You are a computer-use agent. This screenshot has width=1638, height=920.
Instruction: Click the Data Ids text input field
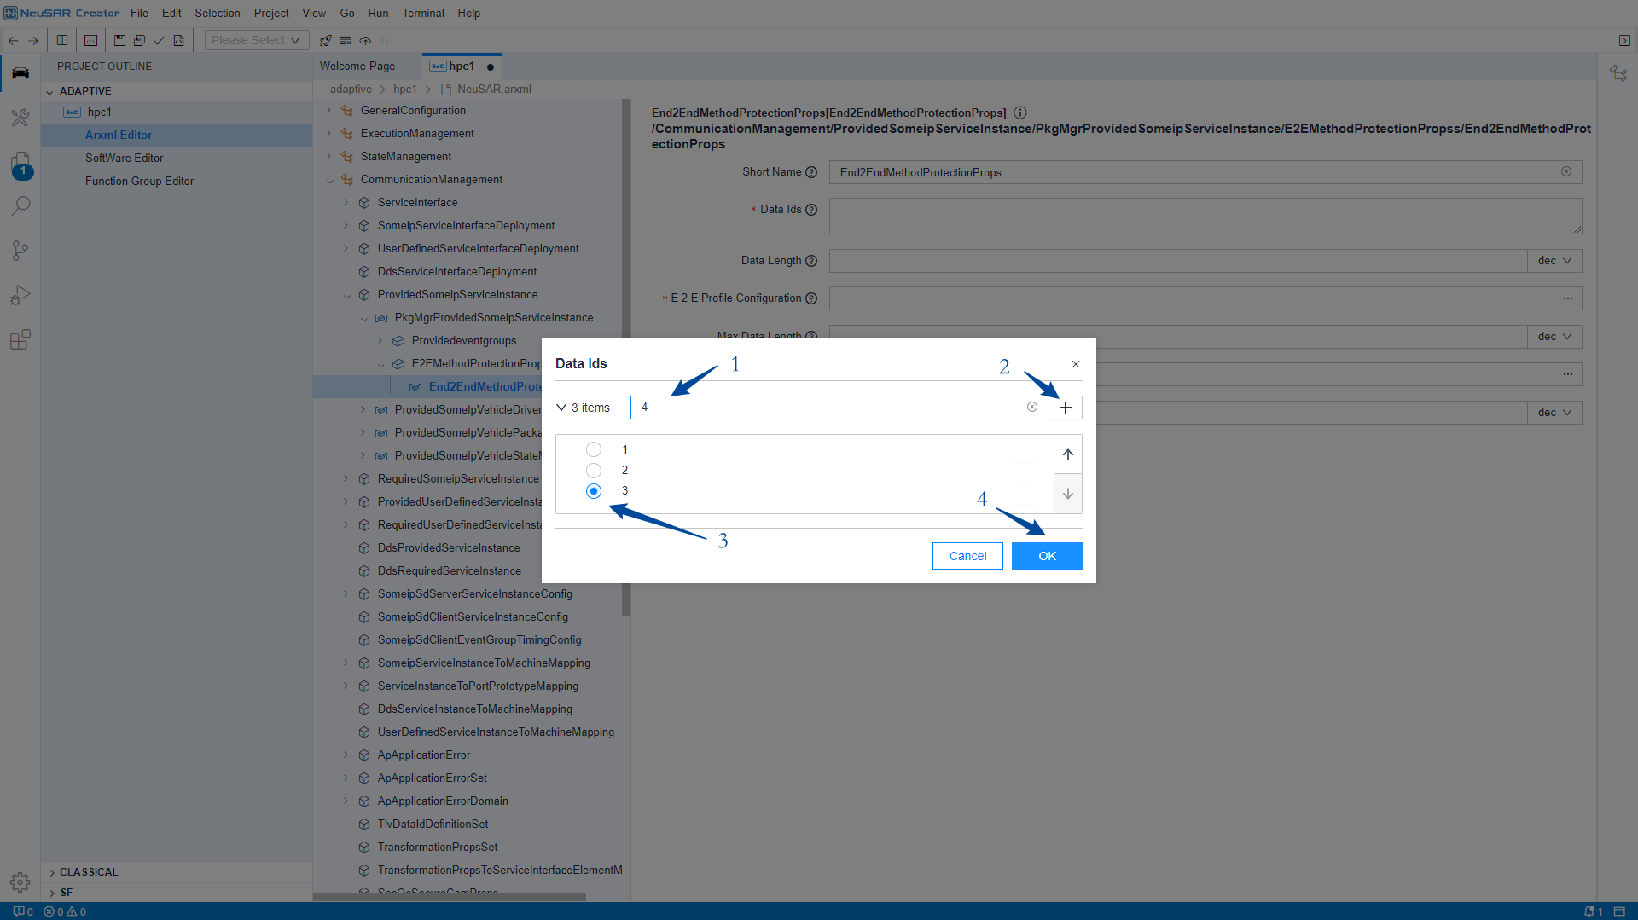[x=828, y=408]
